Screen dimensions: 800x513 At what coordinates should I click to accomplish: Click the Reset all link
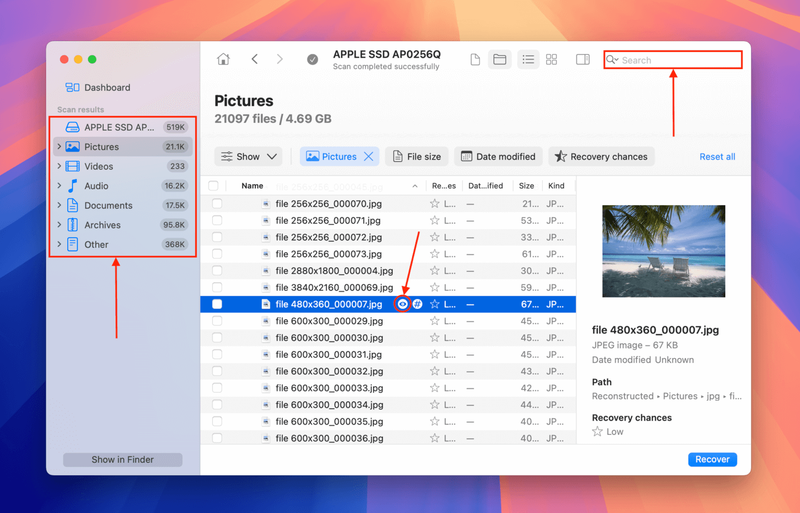[x=717, y=157]
